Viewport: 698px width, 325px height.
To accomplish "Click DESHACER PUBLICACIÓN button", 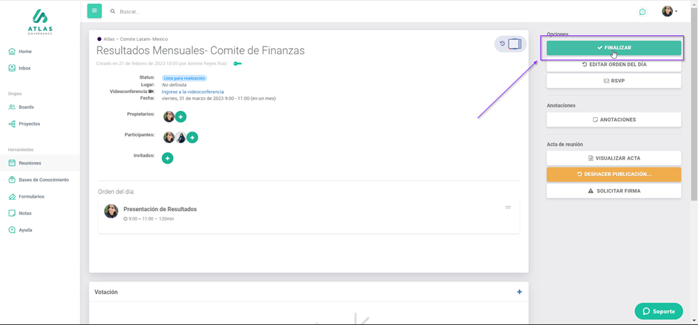I will coord(614,174).
